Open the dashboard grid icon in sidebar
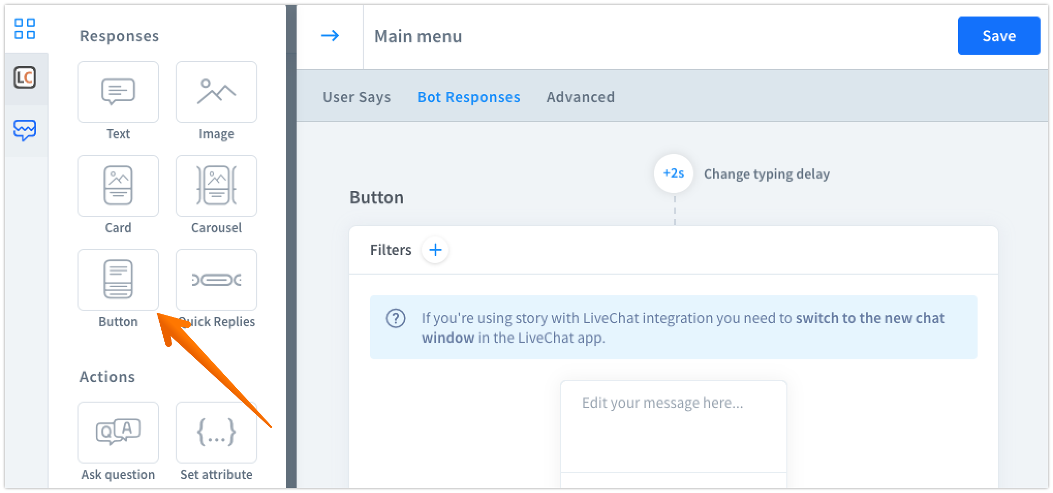The image size is (1053, 493). pyautogui.click(x=25, y=29)
